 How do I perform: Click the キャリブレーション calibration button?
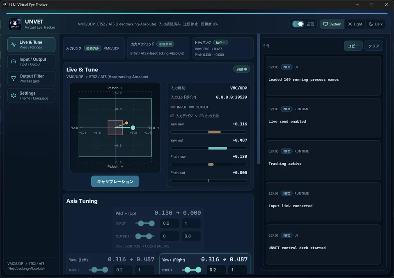tap(115, 181)
